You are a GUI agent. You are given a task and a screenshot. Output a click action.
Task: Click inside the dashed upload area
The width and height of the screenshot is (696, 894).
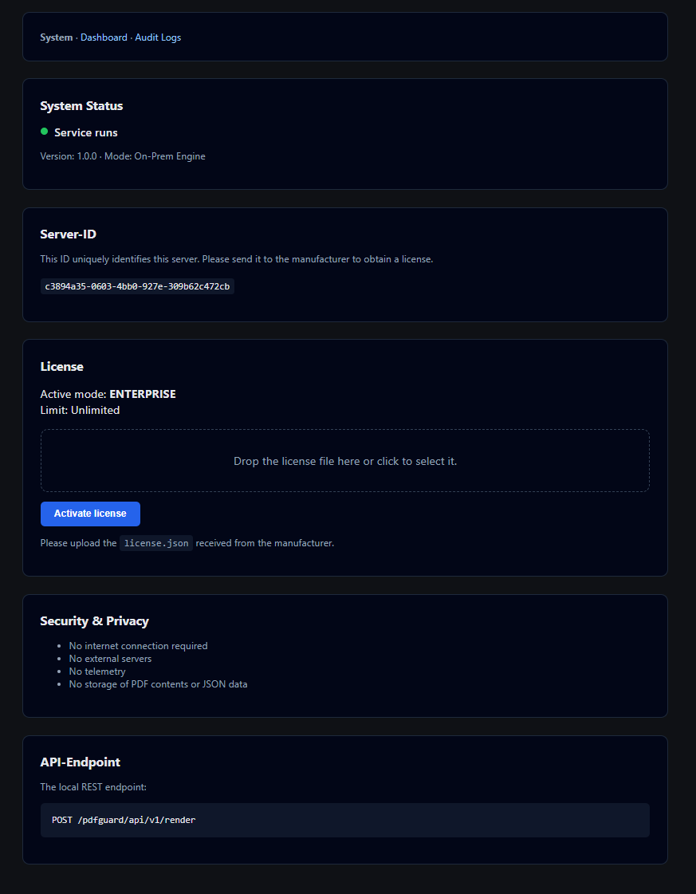(x=345, y=460)
